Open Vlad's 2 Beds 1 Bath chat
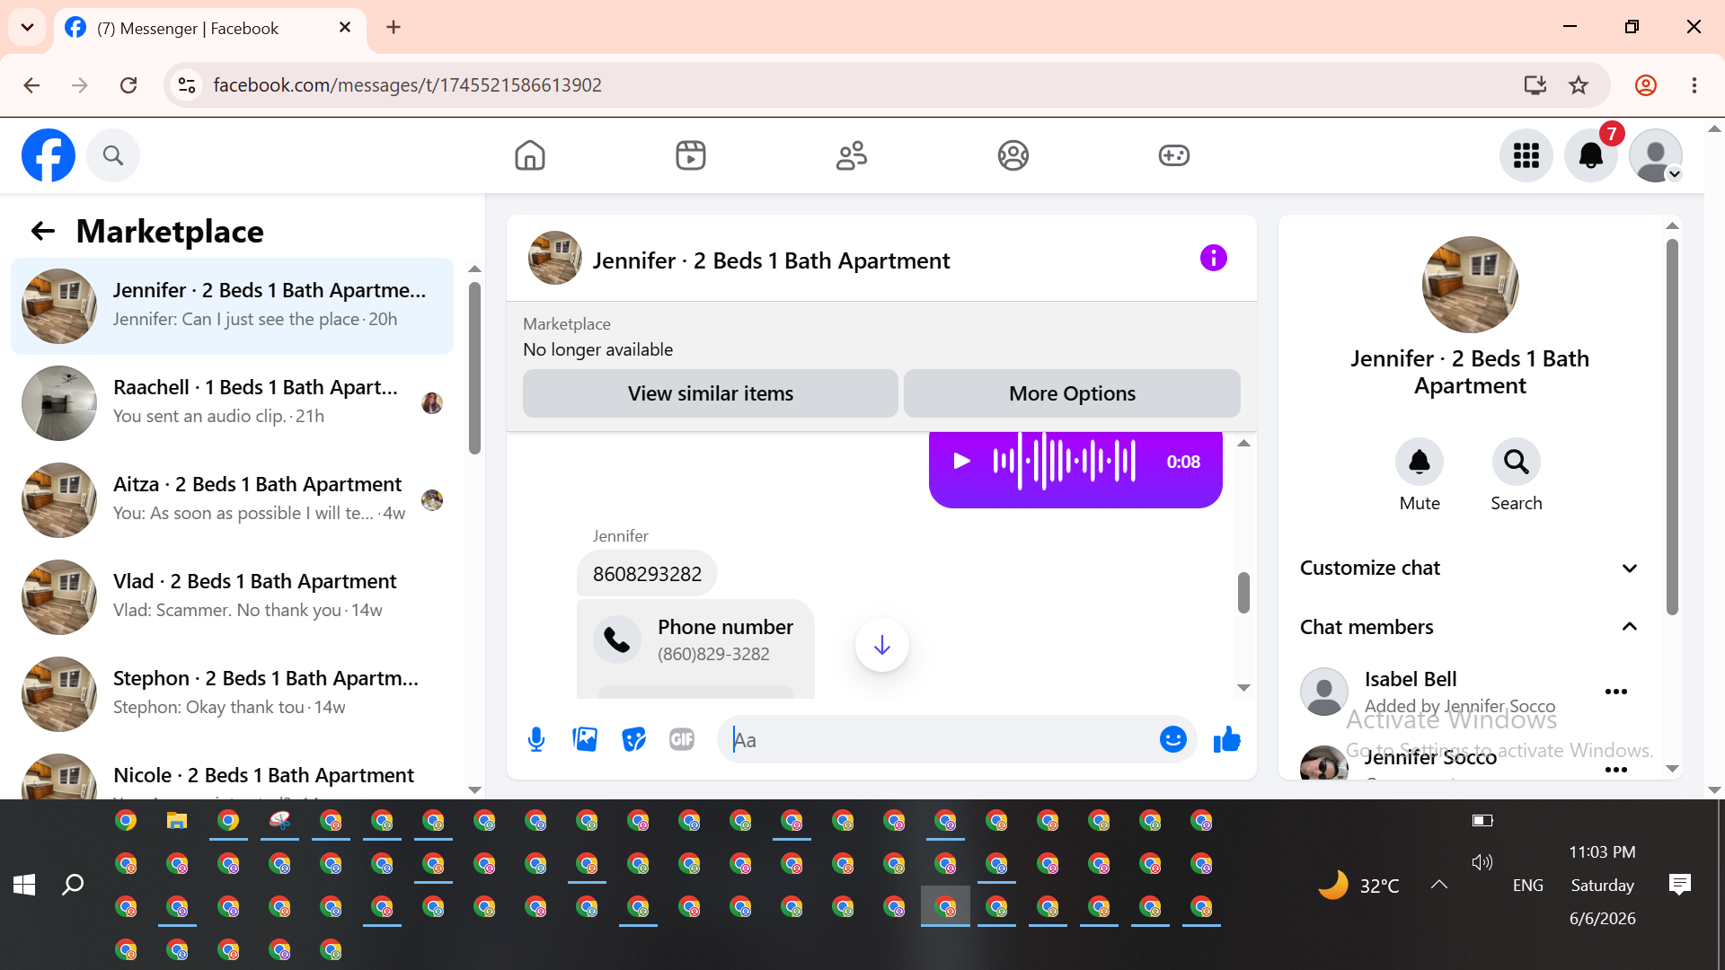 pos(232,597)
